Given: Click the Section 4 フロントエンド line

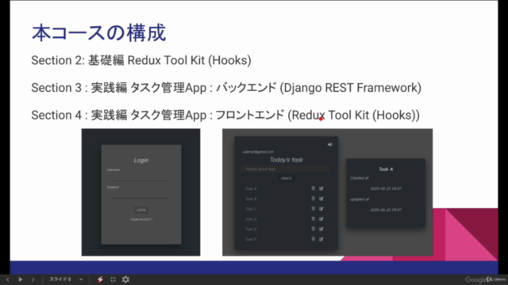Looking at the screenshot, I should [225, 115].
